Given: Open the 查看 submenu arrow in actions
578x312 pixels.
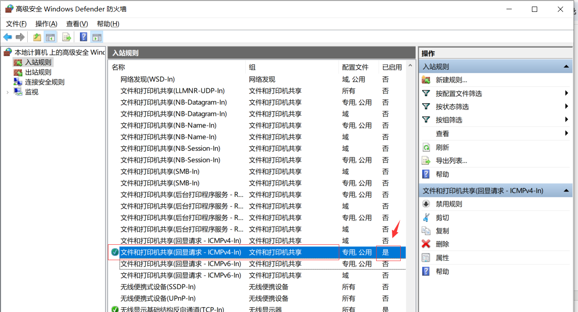Looking at the screenshot, I should coord(567,133).
